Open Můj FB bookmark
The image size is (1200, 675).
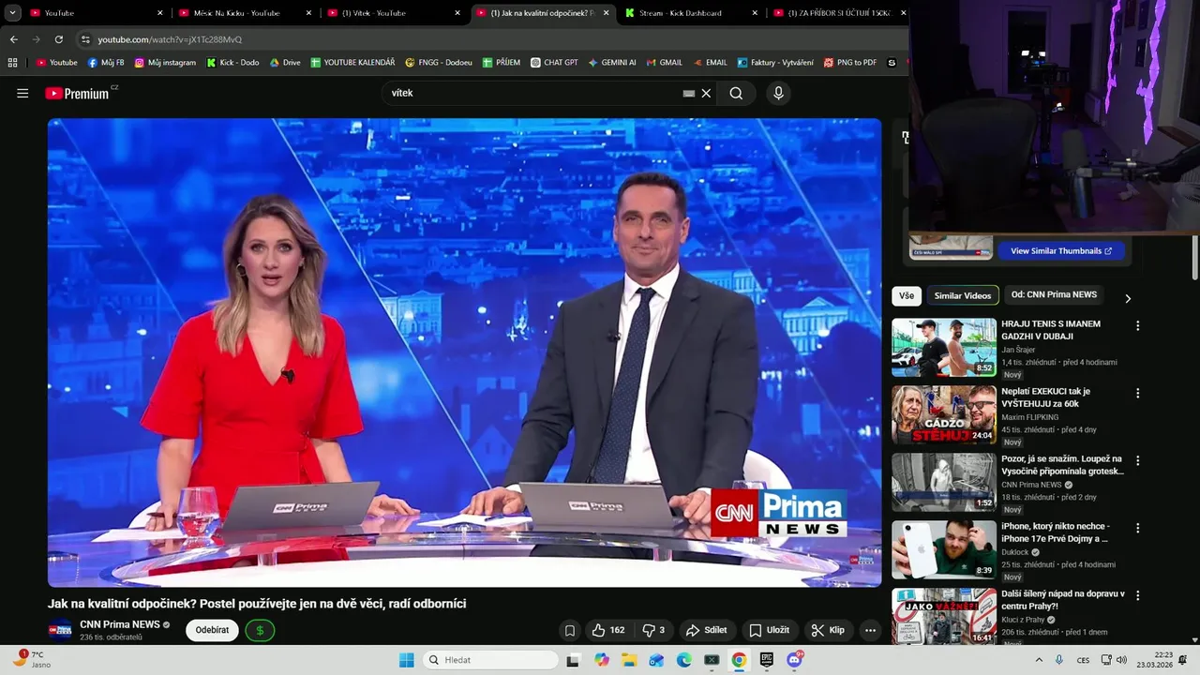click(106, 63)
